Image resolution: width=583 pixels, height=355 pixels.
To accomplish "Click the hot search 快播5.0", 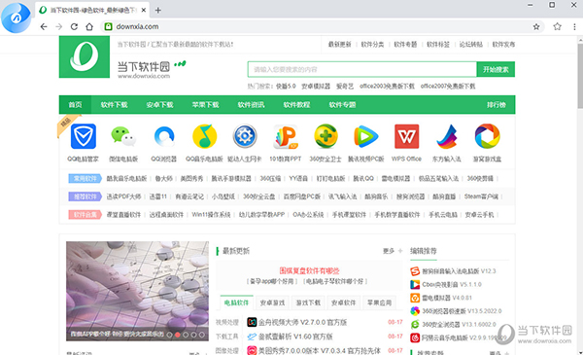I will [286, 87].
